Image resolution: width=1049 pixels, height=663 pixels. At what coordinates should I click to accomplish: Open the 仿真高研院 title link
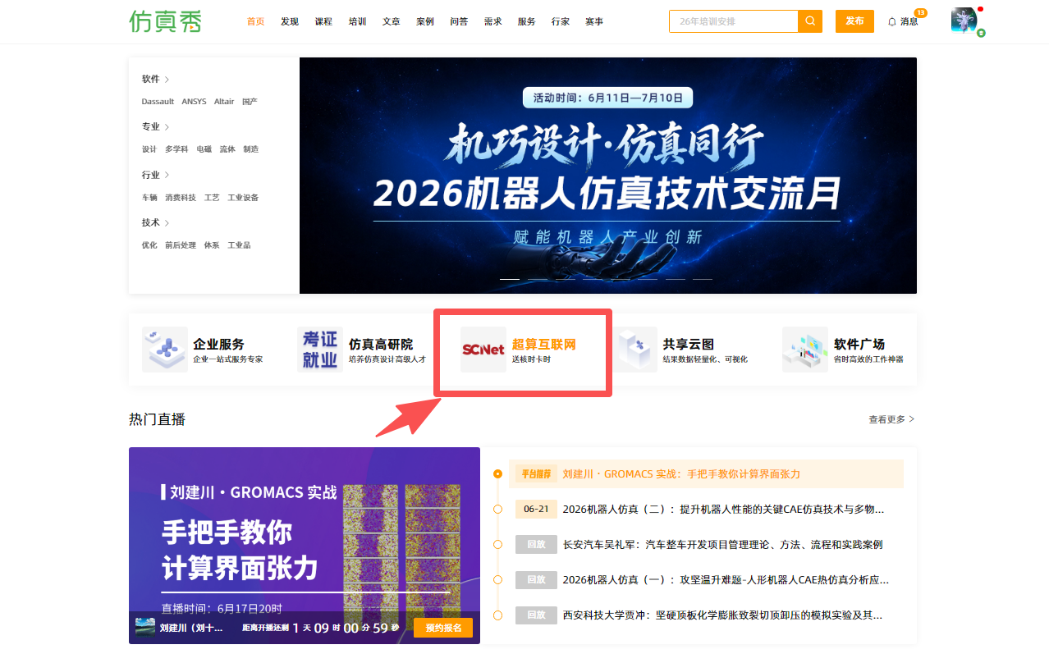click(x=381, y=345)
